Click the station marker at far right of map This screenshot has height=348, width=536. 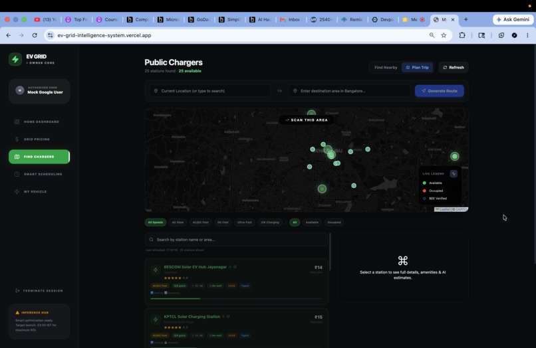tap(454, 157)
